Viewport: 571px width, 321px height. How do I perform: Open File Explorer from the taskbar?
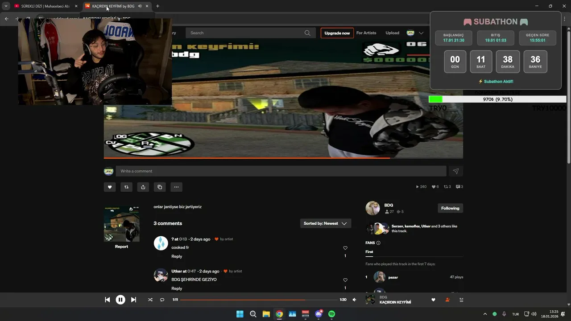pos(266,314)
